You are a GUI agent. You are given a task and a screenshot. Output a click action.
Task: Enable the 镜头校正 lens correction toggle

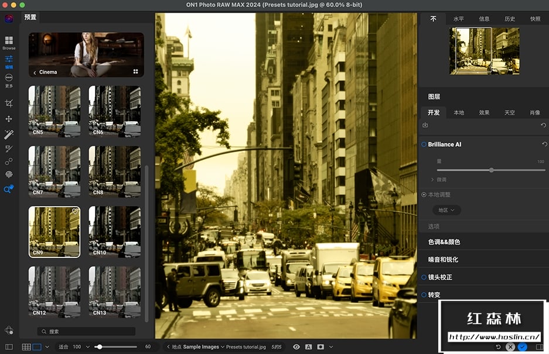424,277
